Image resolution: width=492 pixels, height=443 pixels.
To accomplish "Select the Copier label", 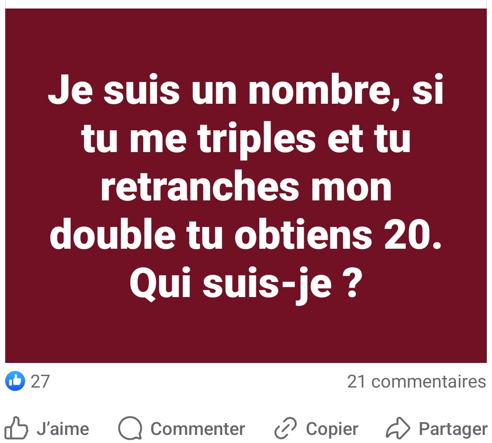I will tap(332, 429).
